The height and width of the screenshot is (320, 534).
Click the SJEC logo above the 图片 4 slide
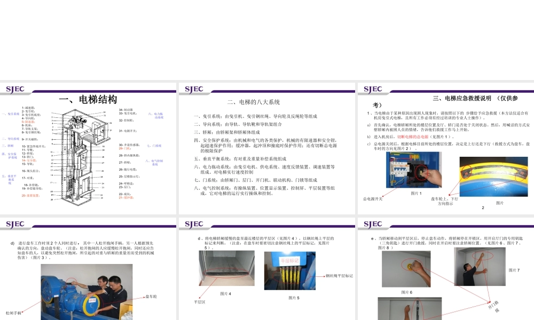click(x=194, y=224)
